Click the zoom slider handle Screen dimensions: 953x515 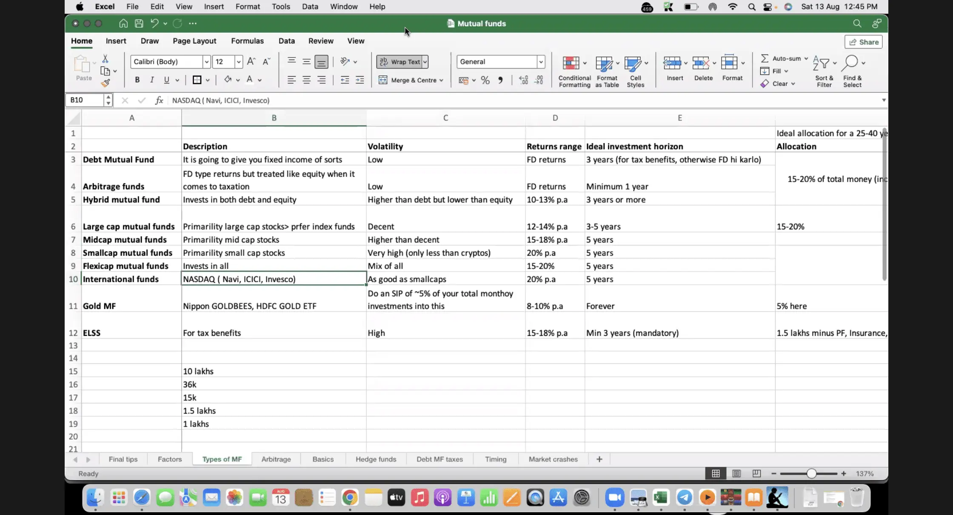[811, 473]
